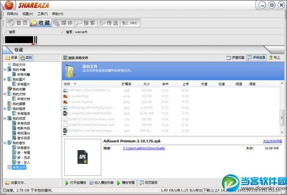
Task: Click the file list scrollbar thumb
Action: tap(282, 118)
